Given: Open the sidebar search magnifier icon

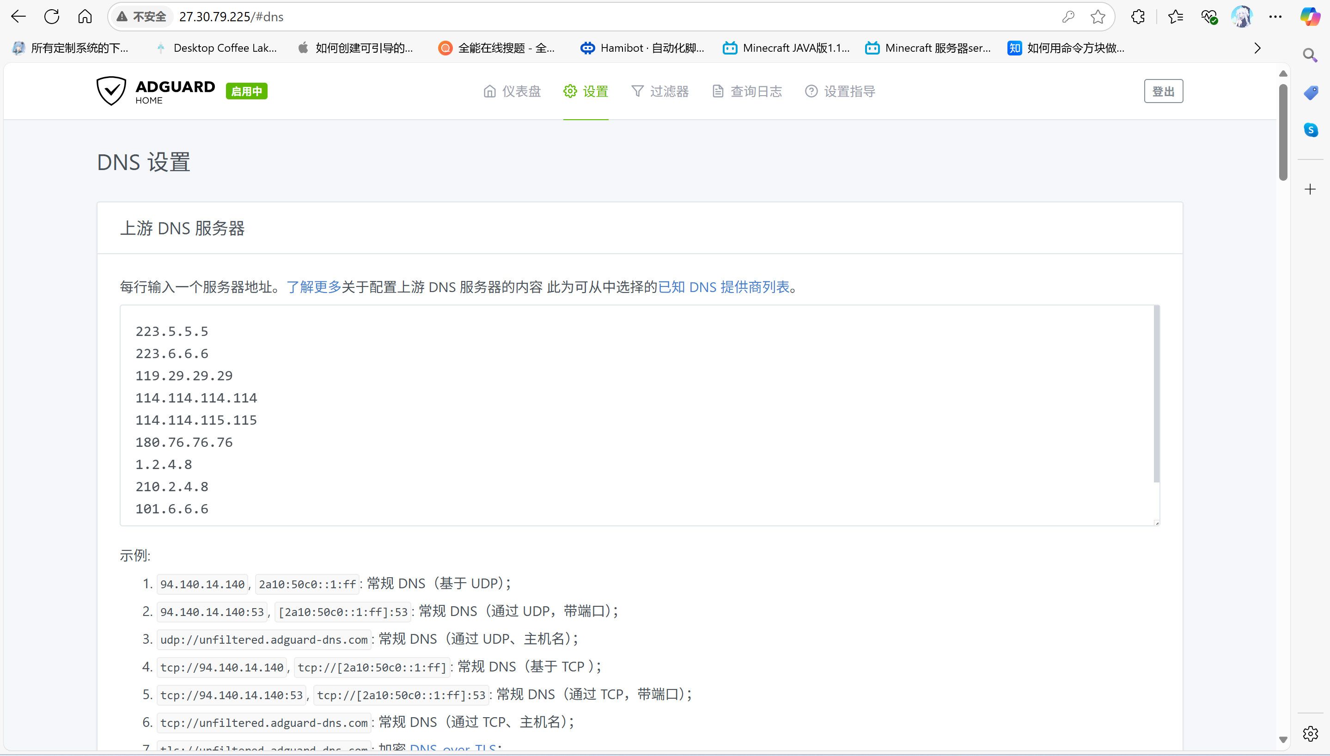Looking at the screenshot, I should pos(1310,55).
